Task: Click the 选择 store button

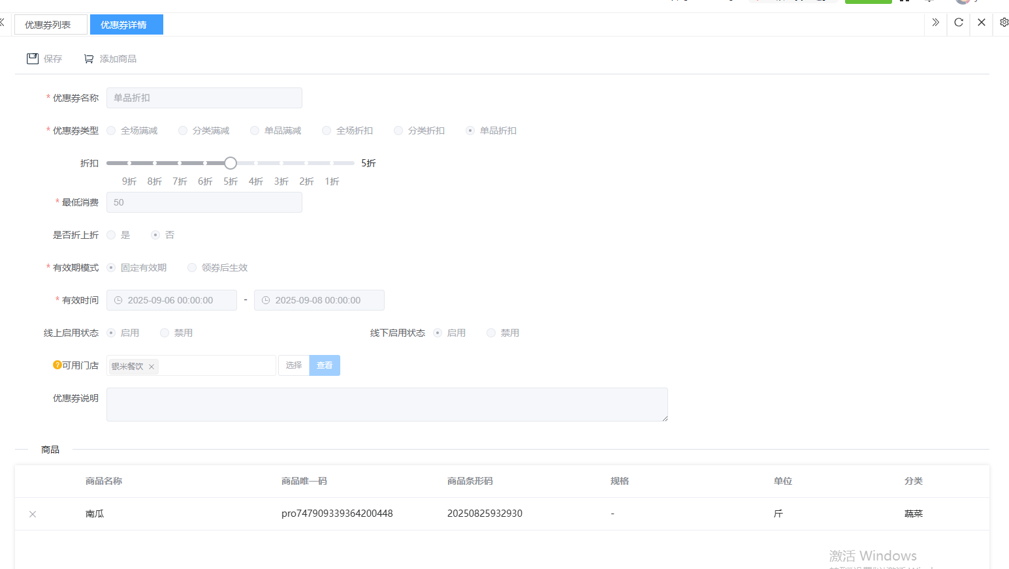Action: [294, 365]
